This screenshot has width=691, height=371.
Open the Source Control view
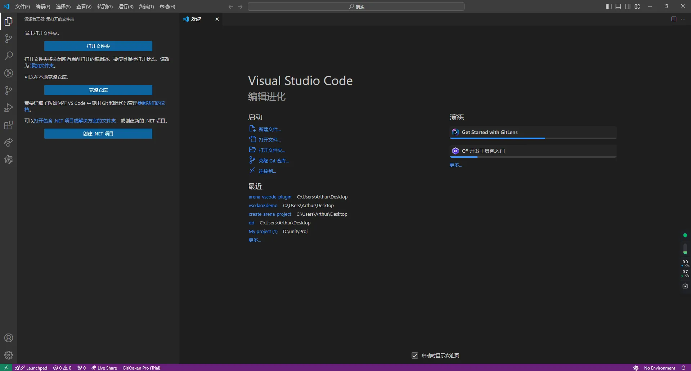click(9, 39)
